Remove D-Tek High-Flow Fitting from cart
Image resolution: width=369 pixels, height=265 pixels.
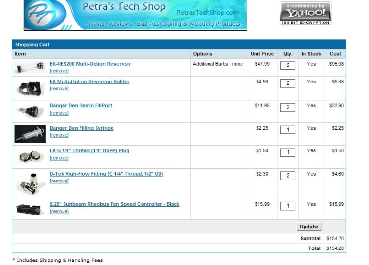click(59, 181)
